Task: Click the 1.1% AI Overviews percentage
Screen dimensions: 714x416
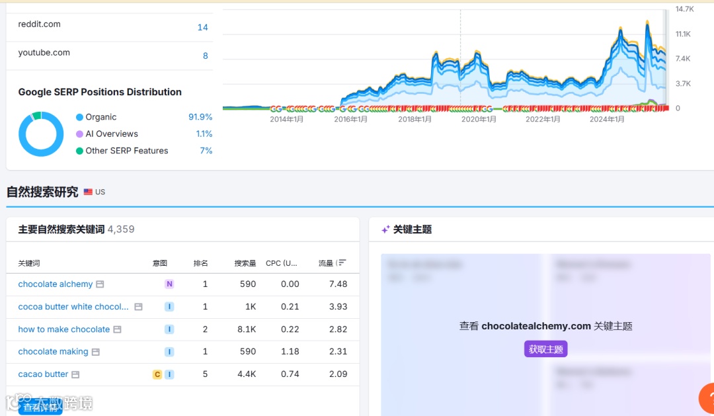Action: pyautogui.click(x=204, y=134)
